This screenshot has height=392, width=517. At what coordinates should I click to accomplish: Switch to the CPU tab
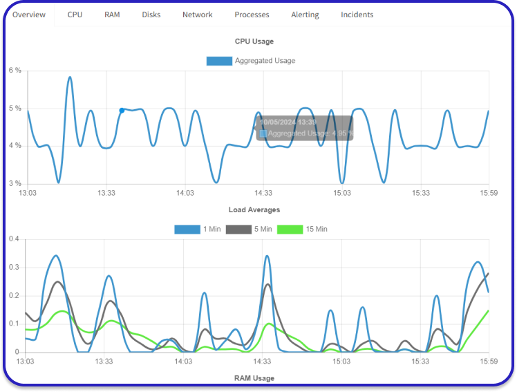tap(75, 15)
